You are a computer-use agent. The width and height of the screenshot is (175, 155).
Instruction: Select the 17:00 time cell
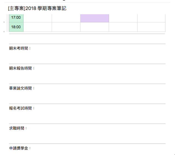(16, 18)
